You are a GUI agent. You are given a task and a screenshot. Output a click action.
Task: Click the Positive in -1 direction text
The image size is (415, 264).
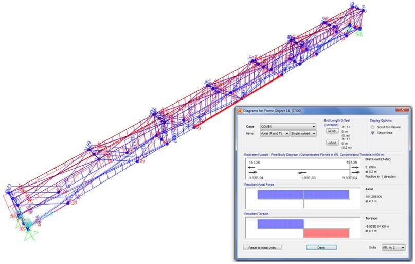pyautogui.click(x=381, y=177)
